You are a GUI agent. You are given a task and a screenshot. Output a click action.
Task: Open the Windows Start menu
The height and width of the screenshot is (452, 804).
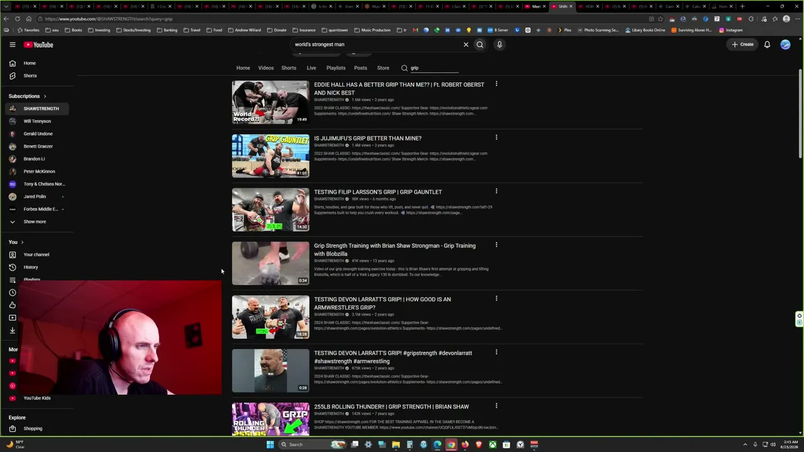click(270, 444)
